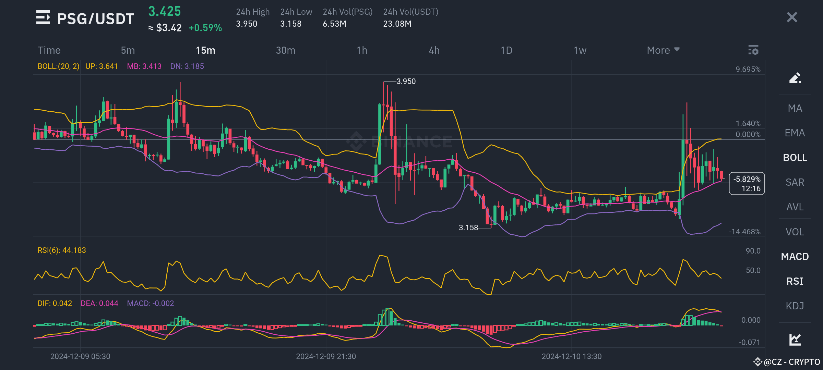Select the drawing pencil icon in the right sidebar
This screenshot has width=823, height=370.
coord(795,78)
